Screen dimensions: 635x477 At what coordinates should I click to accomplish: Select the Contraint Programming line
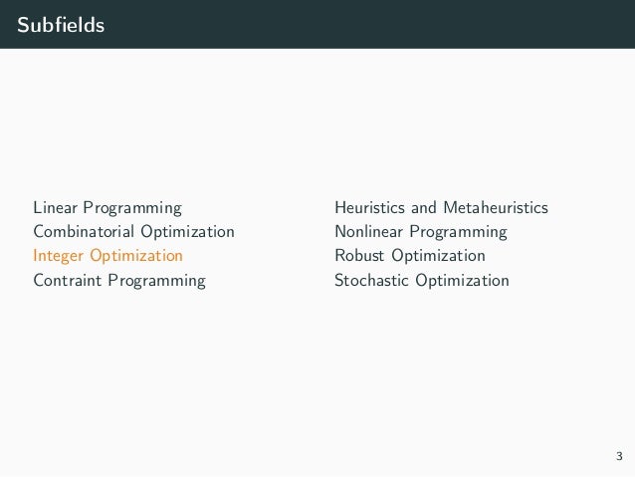click(x=119, y=281)
